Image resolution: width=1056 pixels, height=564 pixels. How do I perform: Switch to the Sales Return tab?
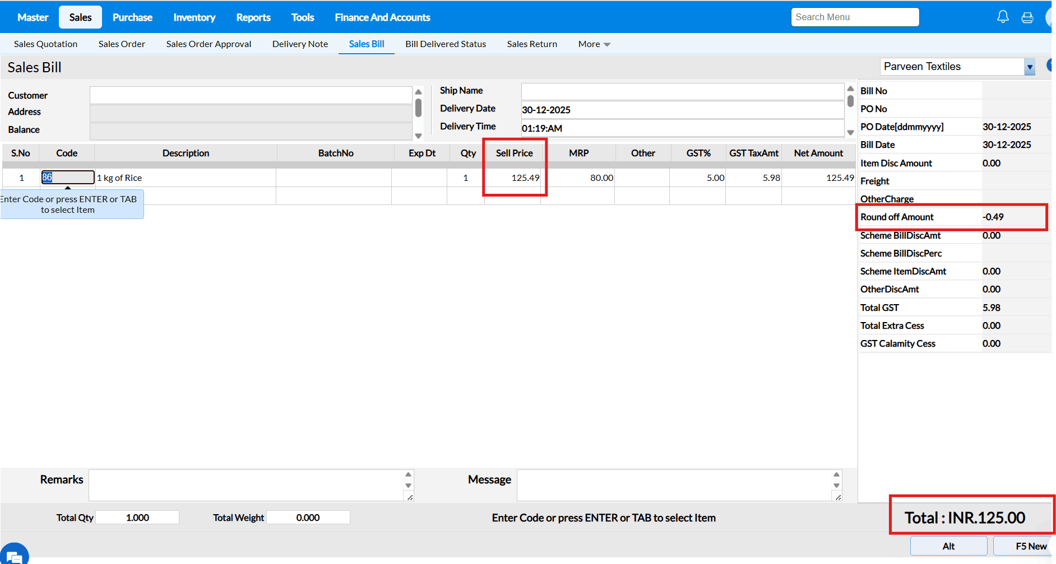[x=531, y=44]
